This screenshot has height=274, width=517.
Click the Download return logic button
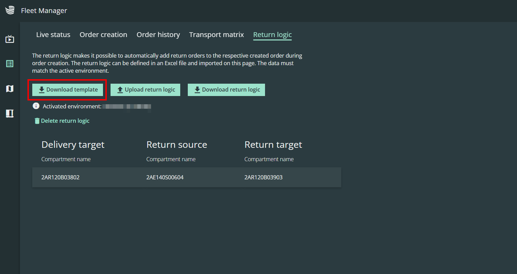(x=226, y=90)
